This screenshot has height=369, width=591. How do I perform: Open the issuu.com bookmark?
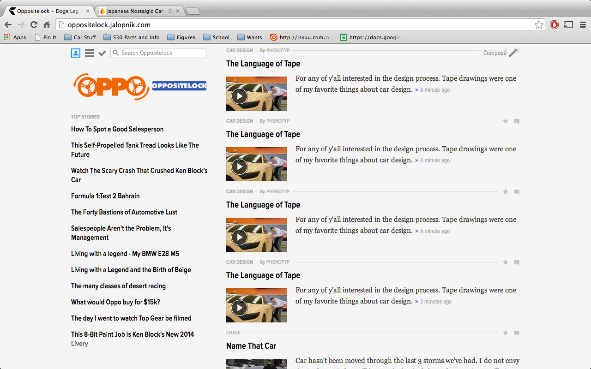click(301, 37)
